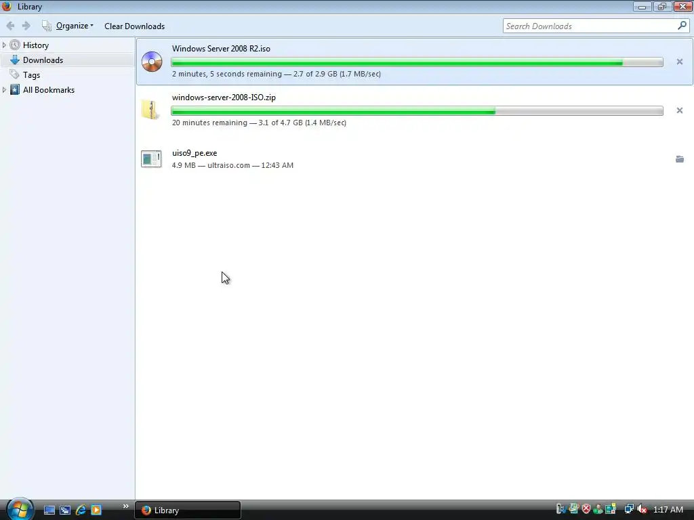Click the magnifier search icon
This screenshot has width=694, height=520.
point(682,26)
